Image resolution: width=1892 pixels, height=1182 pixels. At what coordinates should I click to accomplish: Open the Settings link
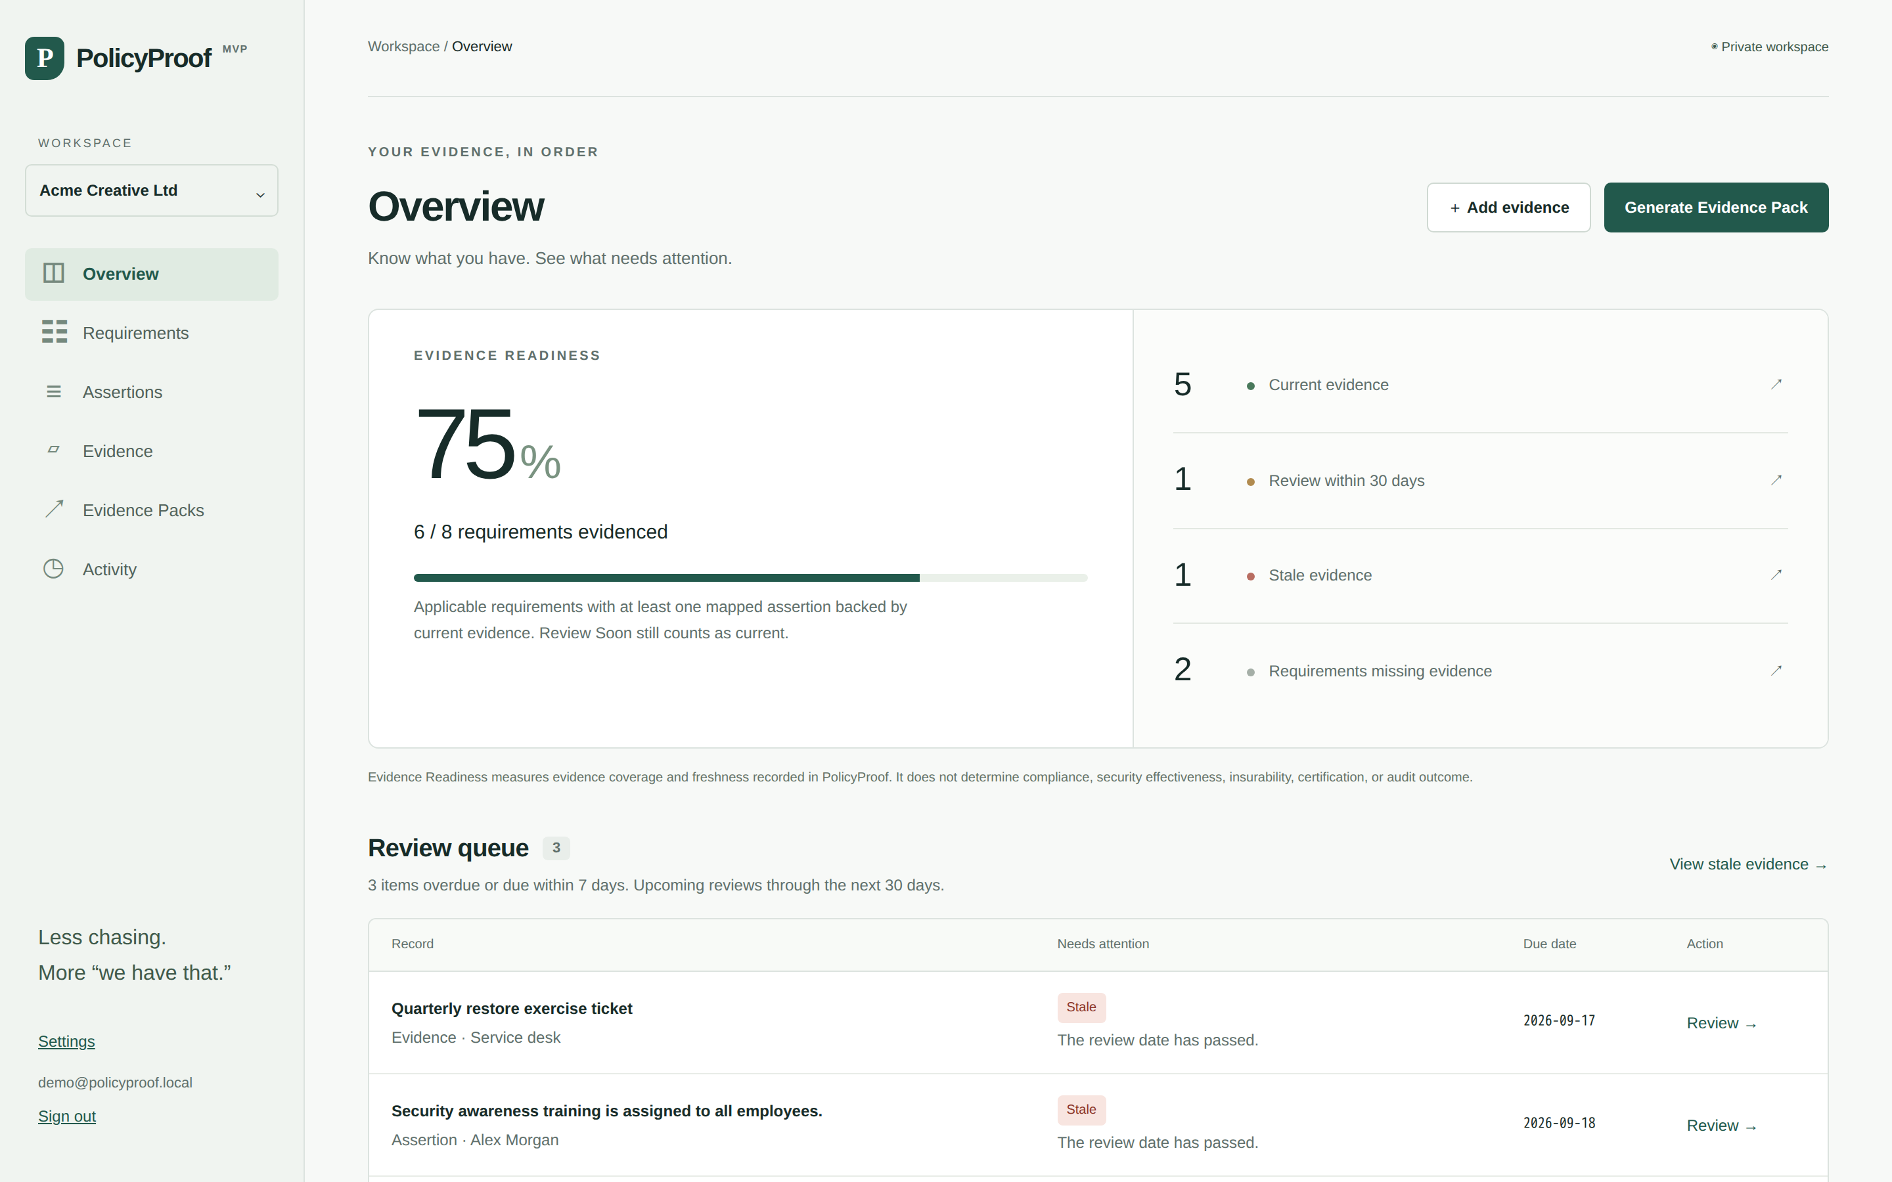pos(66,1041)
